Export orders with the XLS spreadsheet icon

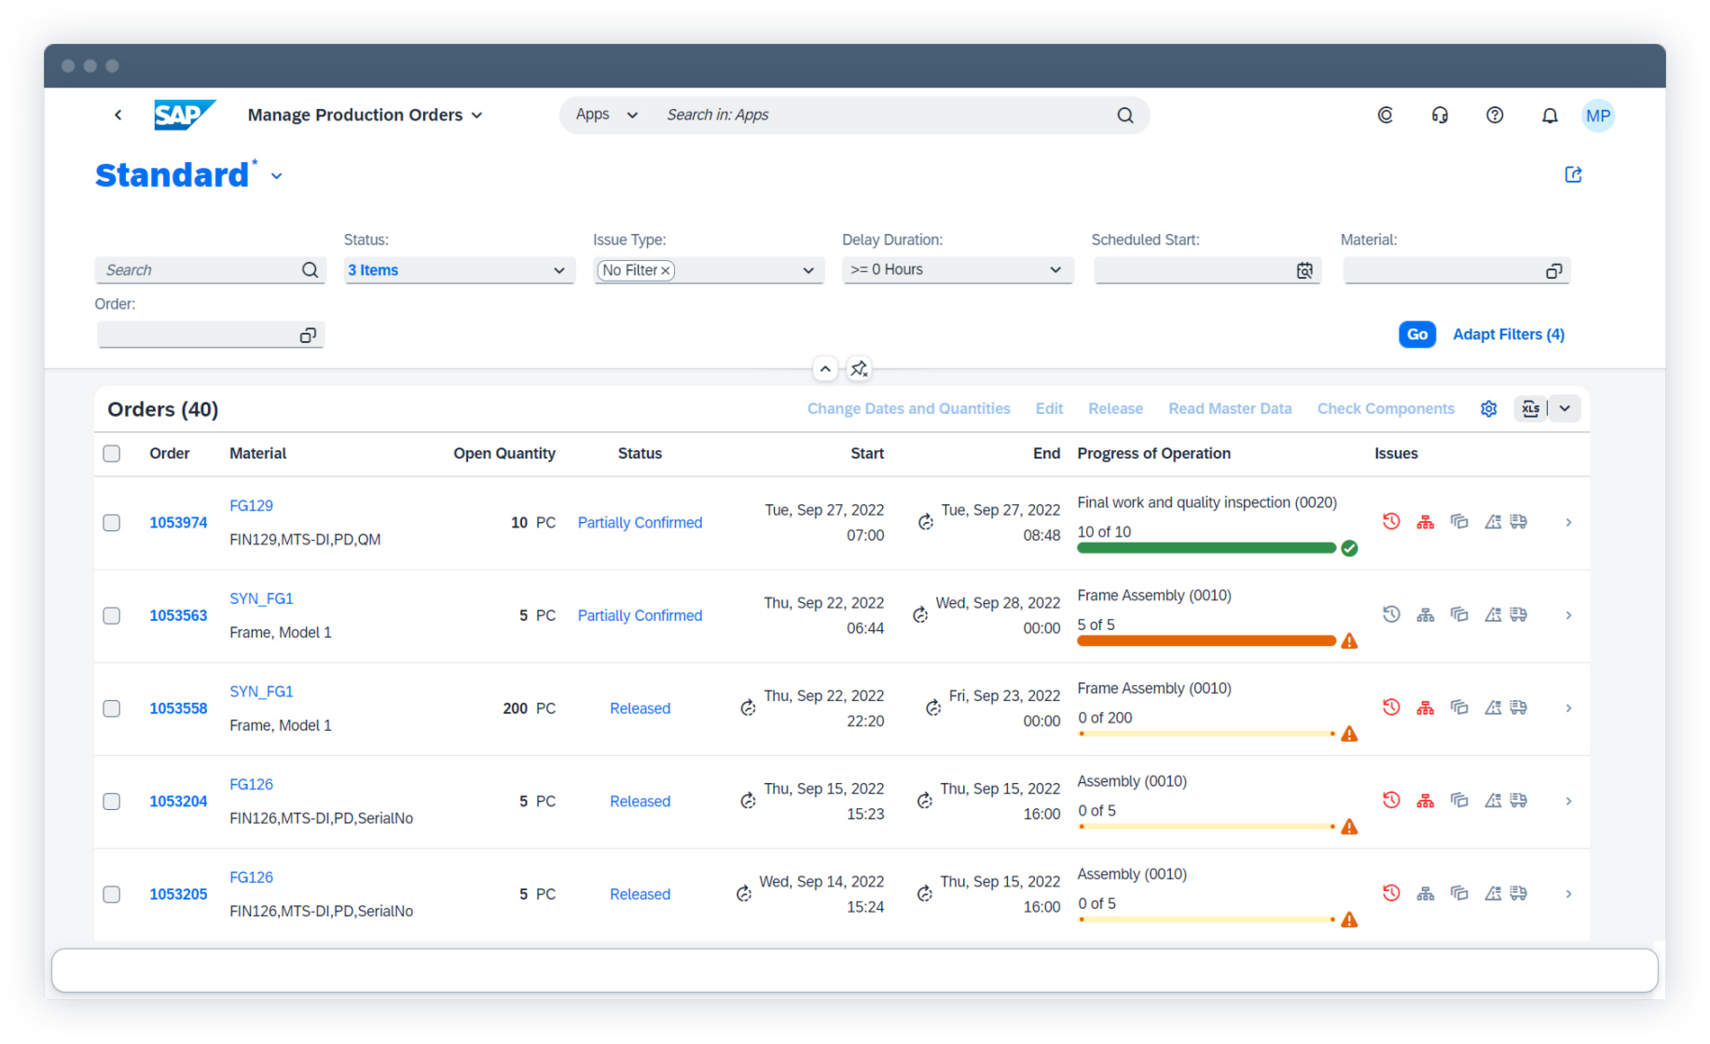pyautogui.click(x=1530, y=409)
